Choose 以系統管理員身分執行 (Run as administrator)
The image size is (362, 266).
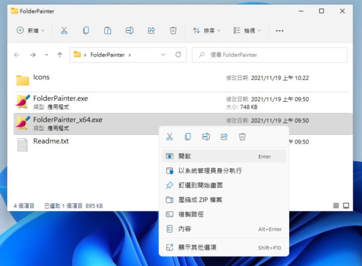coord(224,171)
